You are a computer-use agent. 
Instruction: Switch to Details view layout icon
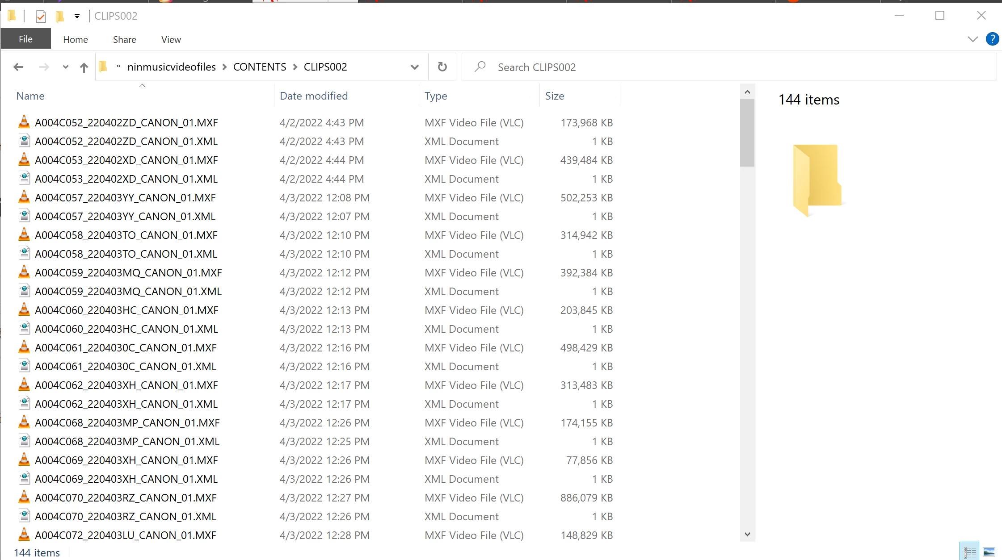(x=969, y=552)
